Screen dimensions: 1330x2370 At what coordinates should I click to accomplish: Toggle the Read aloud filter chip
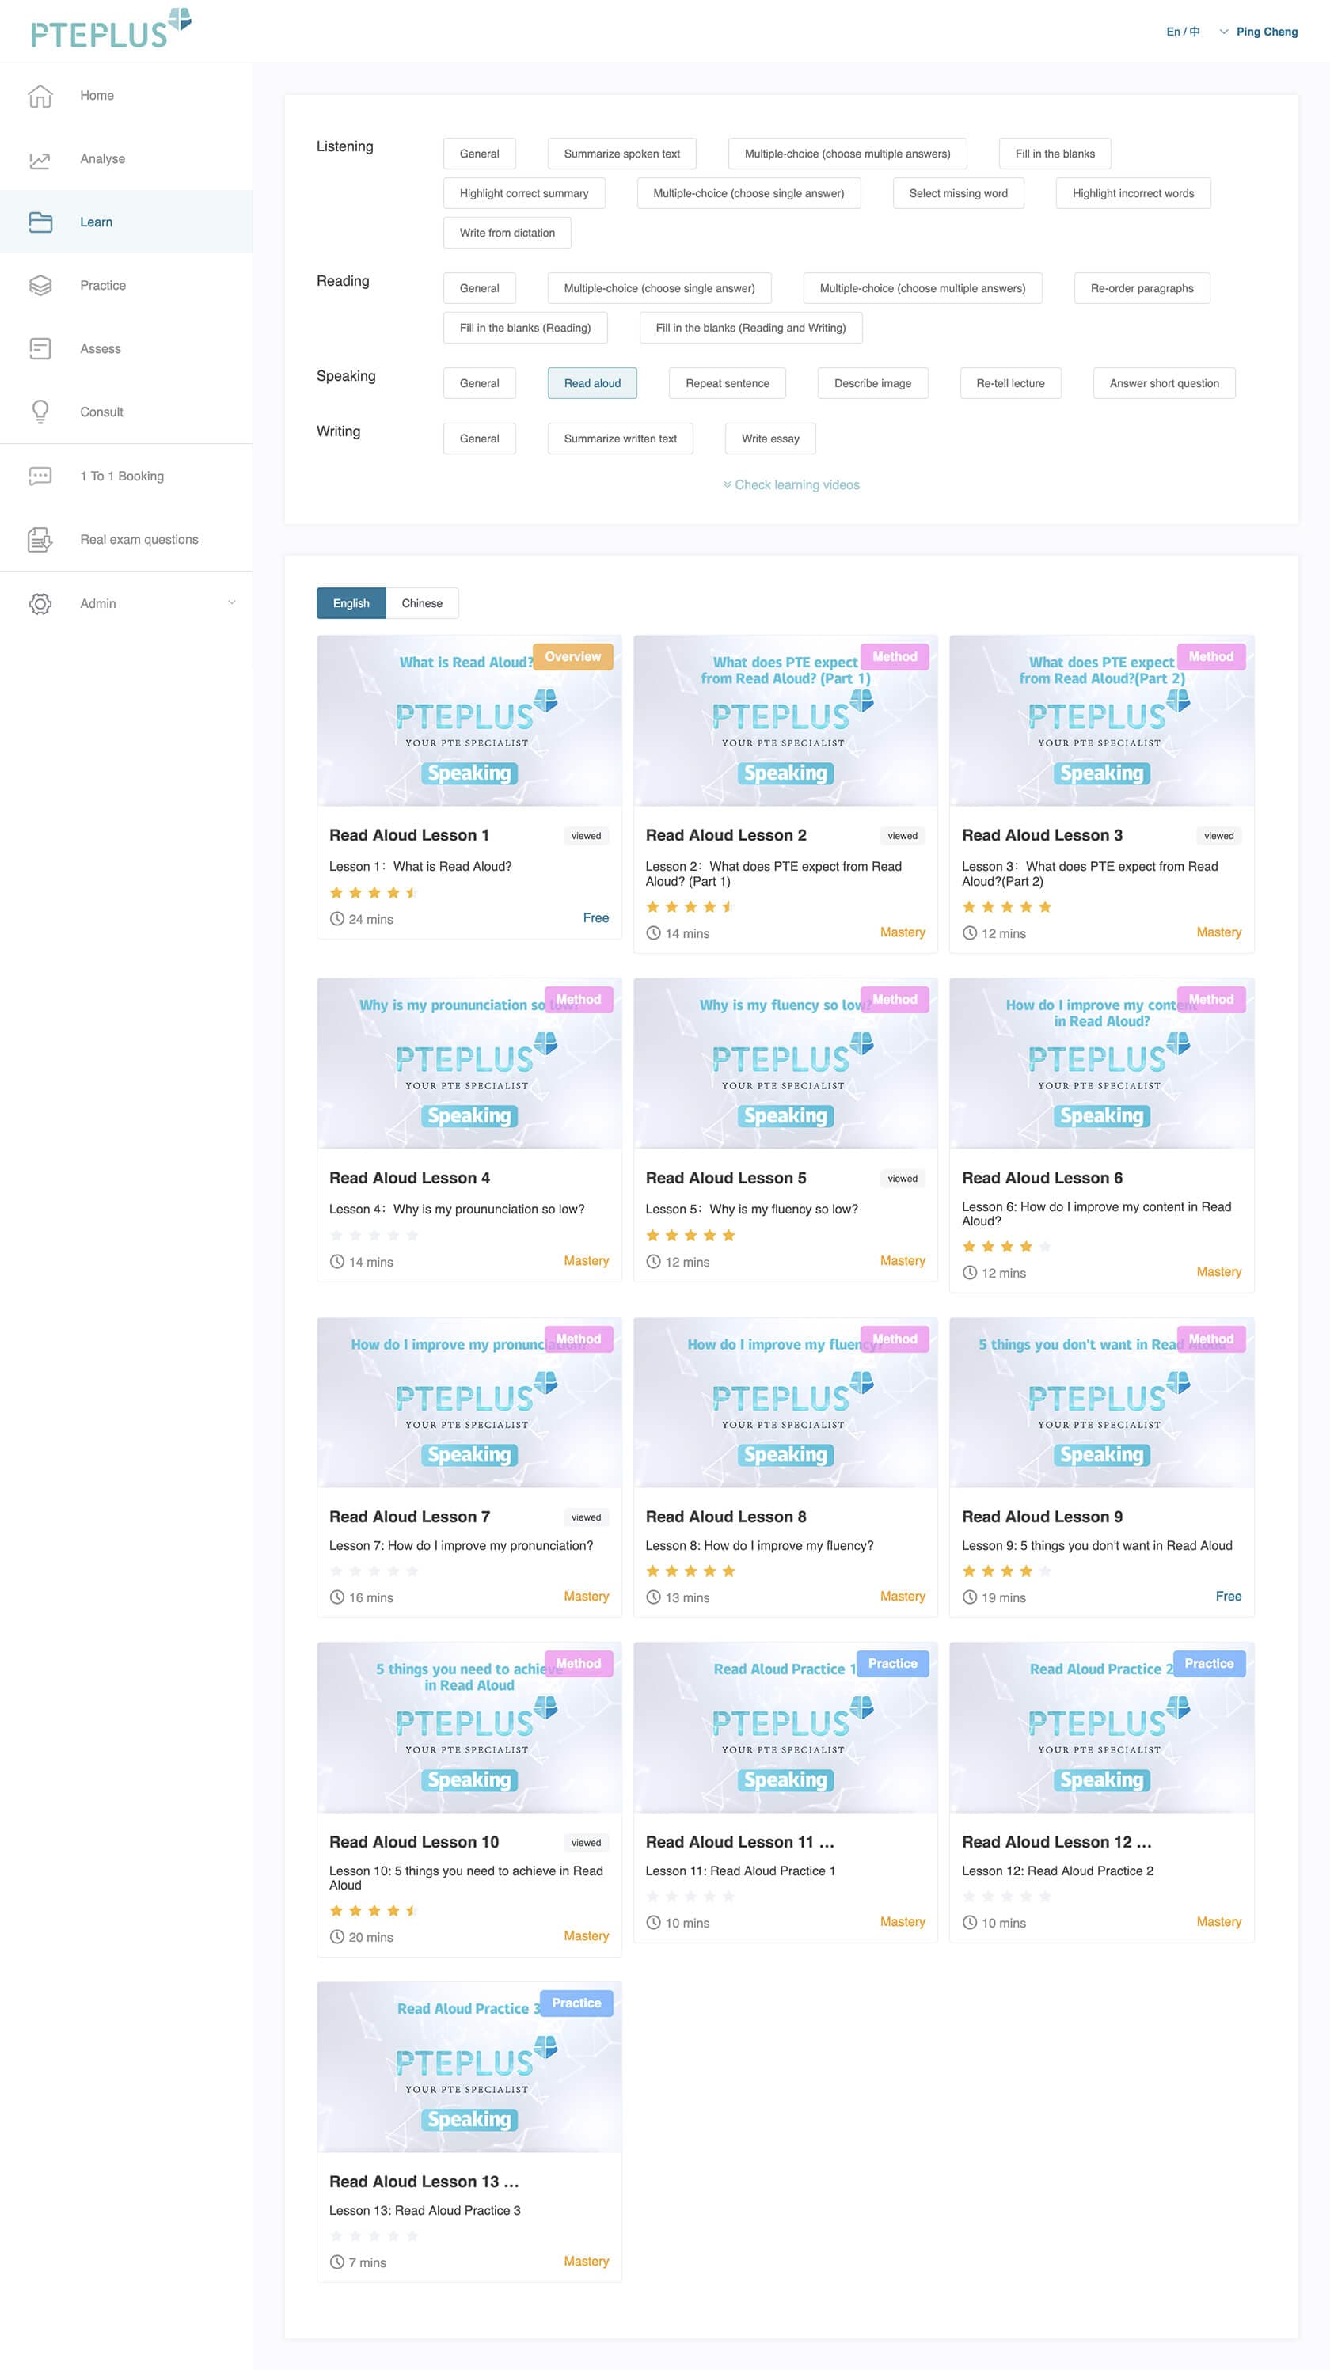coord(592,384)
